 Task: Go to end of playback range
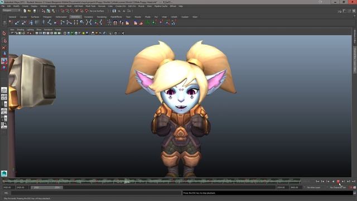(x=354, y=181)
